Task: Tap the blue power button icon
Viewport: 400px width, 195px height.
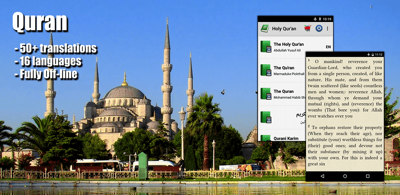Action: coord(319,28)
